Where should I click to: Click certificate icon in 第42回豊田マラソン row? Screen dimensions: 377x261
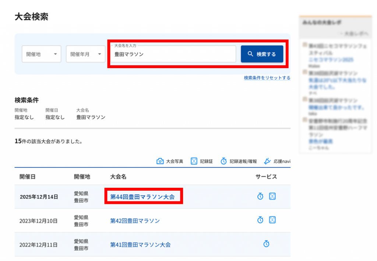pyautogui.click(x=272, y=220)
